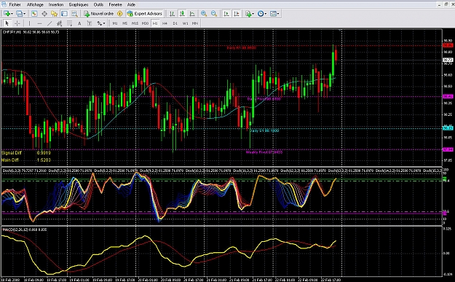Open the periodicity clock dropdown
This screenshot has width=455, height=282.
point(262,14)
